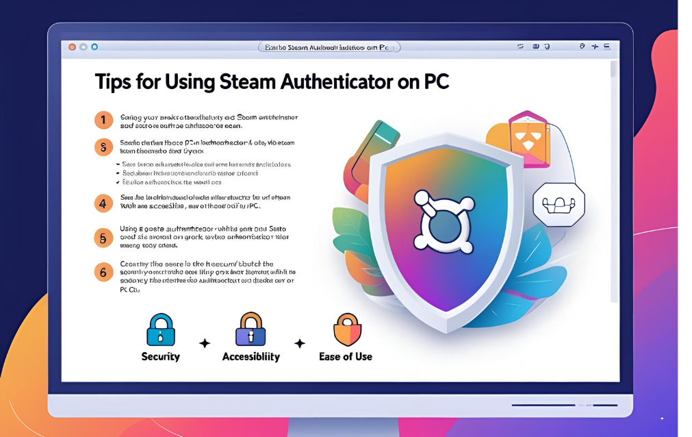The image size is (692, 437).
Task: Click the blue padlock above Security
Action: coord(161,329)
